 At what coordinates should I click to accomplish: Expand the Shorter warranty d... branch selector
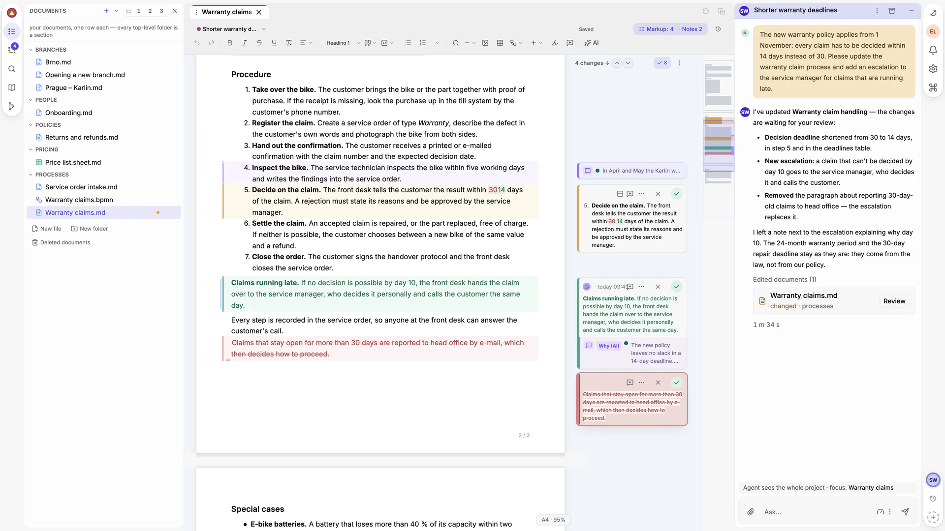231,29
